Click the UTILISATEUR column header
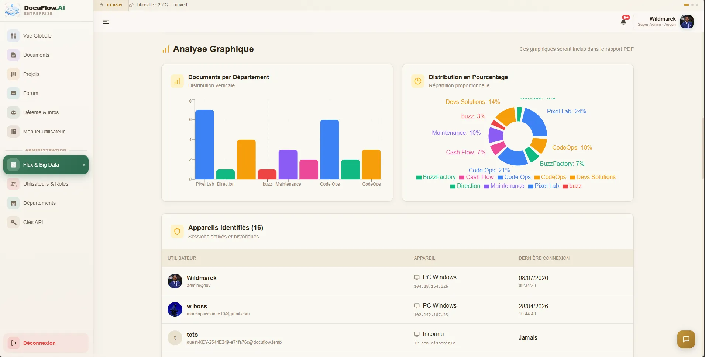This screenshot has width=705, height=357. coord(182,258)
